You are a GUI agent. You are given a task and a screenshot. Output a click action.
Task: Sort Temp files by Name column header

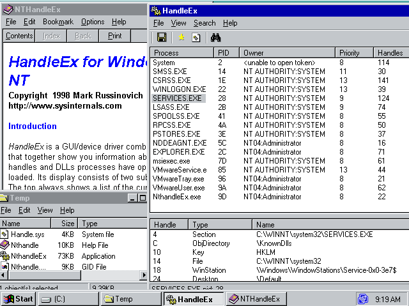[26, 224]
